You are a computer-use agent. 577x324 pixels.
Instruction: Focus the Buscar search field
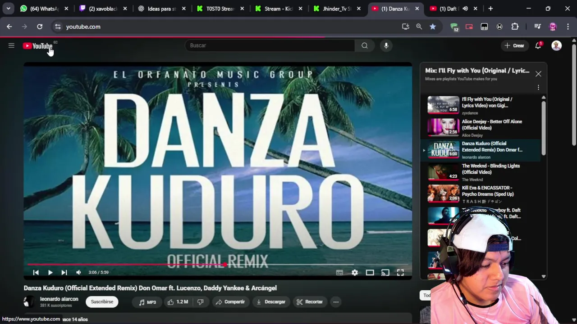point(270,45)
